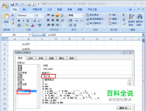Viewport: 146px width, 111px height.
Task: Open print preview from quick access toolbar
Action: pos(29,4)
